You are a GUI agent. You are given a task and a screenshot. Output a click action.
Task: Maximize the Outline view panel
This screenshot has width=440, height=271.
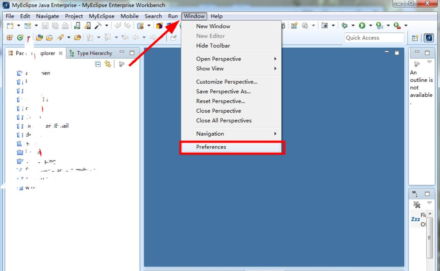tap(427, 53)
